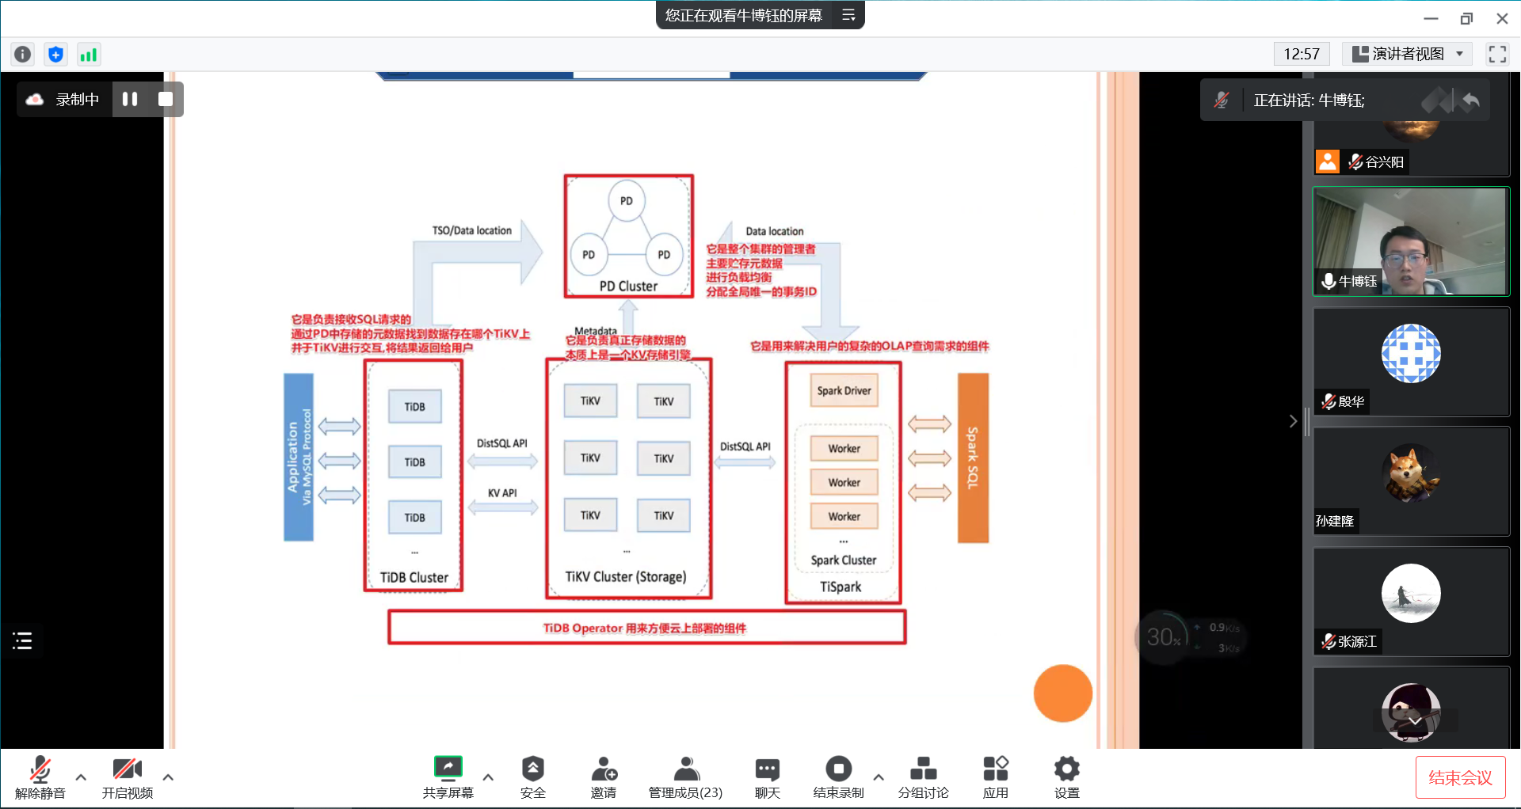Toggle 开启视频 camera button

click(128, 777)
